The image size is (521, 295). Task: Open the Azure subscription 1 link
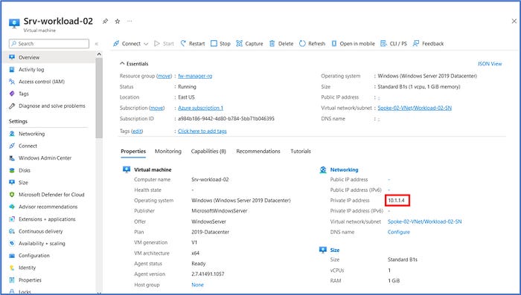[x=201, y=108]
